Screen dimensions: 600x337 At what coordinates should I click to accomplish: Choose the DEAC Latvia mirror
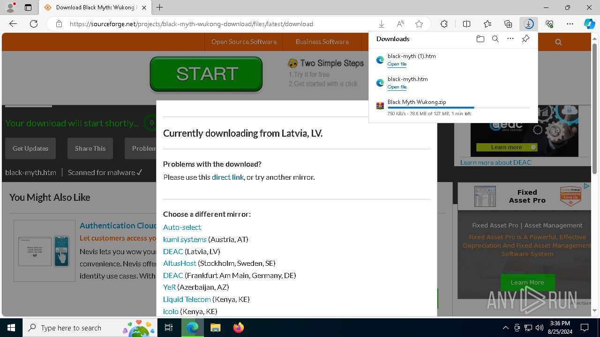tap(173, 251)
